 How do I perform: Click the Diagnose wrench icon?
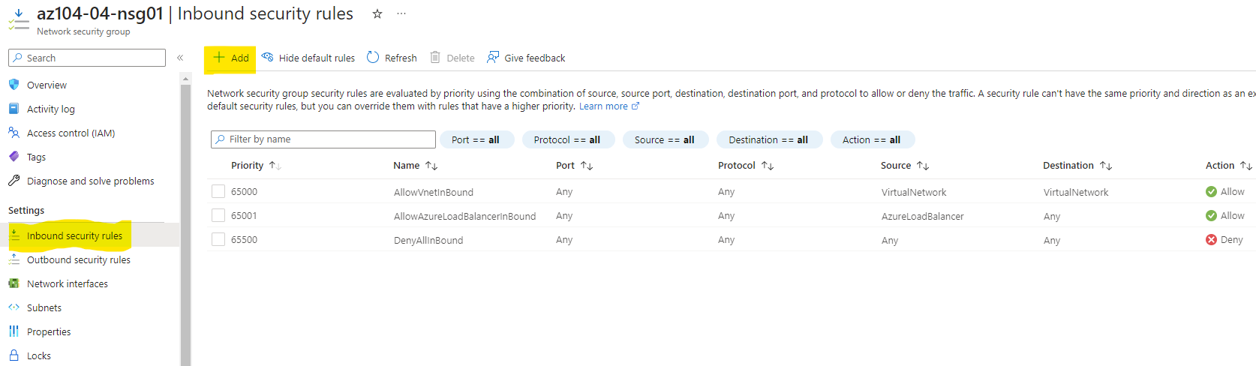coord(14,181)
